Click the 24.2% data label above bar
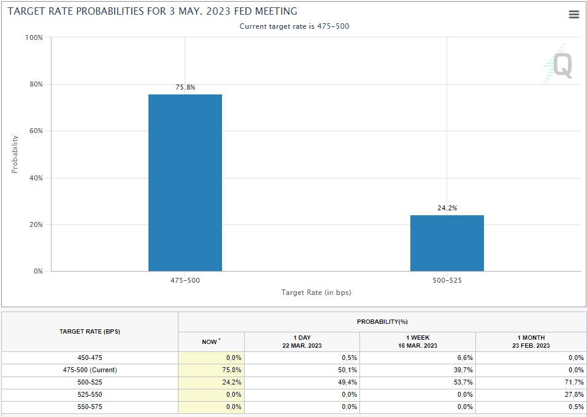The image size is (587, 417). tap(447, 208)
